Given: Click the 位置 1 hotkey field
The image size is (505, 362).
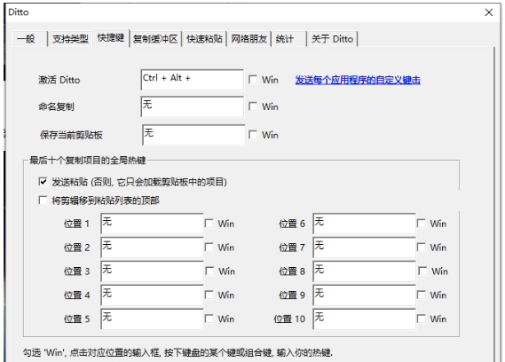Looking at the screenshot, I should click(152, 224).
